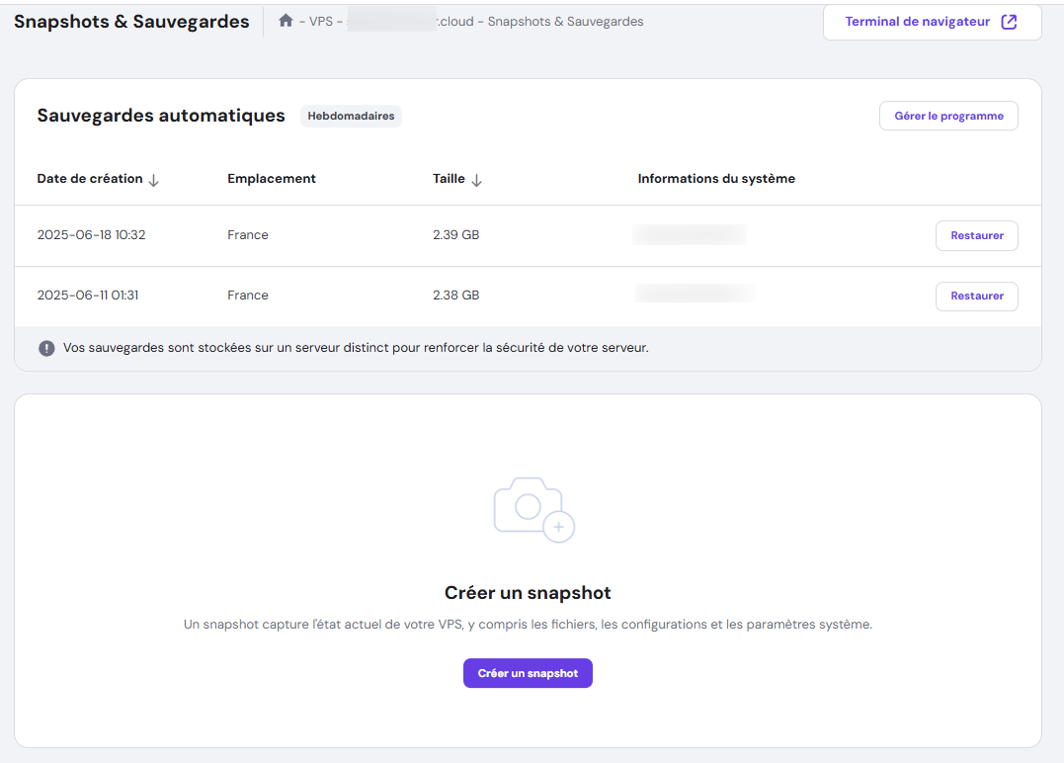This screenshot has width=1064, height=763.
Task: Click the Créer un snapshot button
Action: pos(528,673)
